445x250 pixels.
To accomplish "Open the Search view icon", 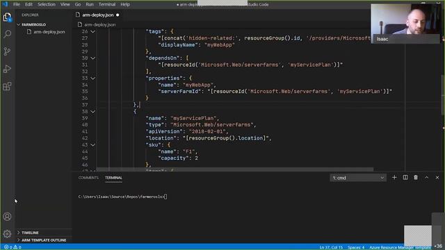I will click(x=7, y=34).
